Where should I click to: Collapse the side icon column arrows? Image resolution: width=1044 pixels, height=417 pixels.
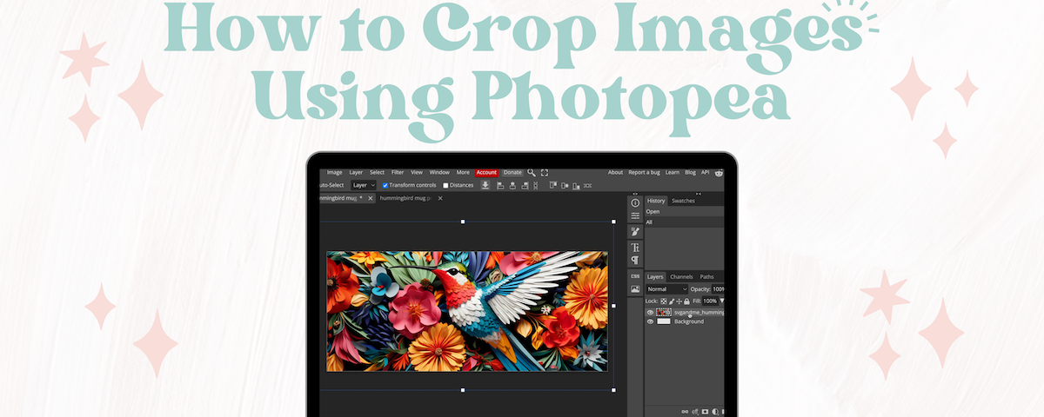point(635,193)
